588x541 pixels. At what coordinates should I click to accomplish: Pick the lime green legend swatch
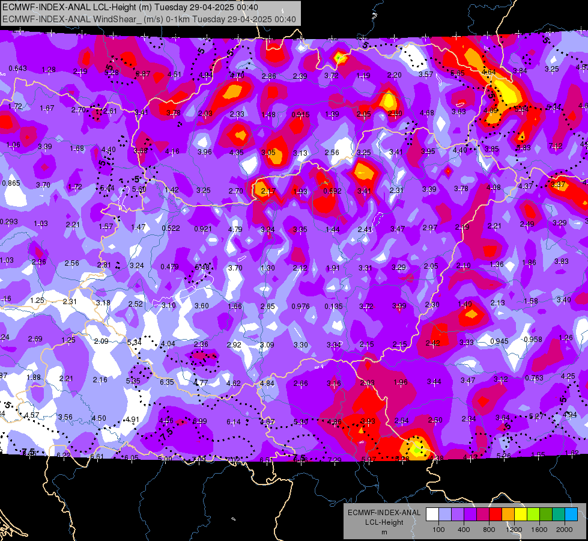pyautogui.click(x=533, y=515)
